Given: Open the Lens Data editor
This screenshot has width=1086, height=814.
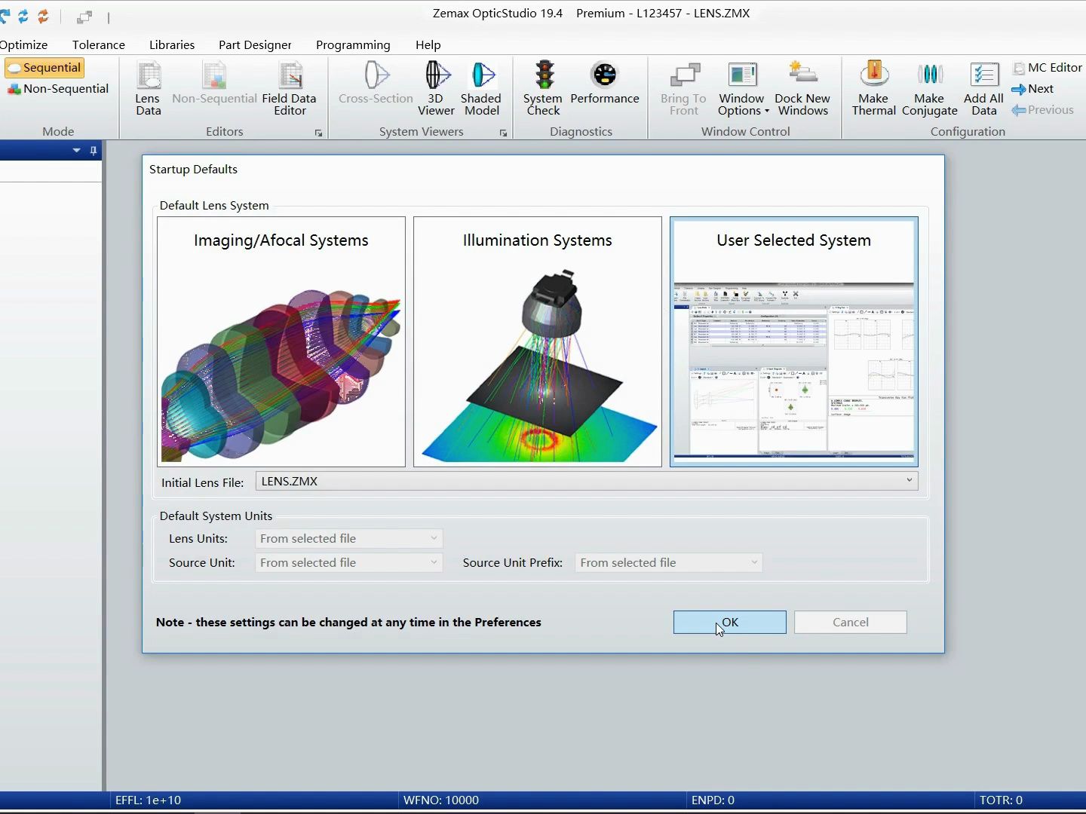Looking at the screenshot, I should 149,89.
